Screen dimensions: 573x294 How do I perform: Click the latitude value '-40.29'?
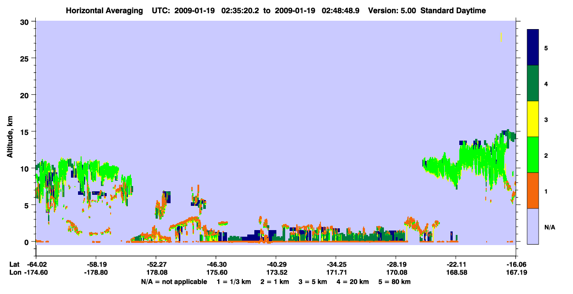(276, 264)
